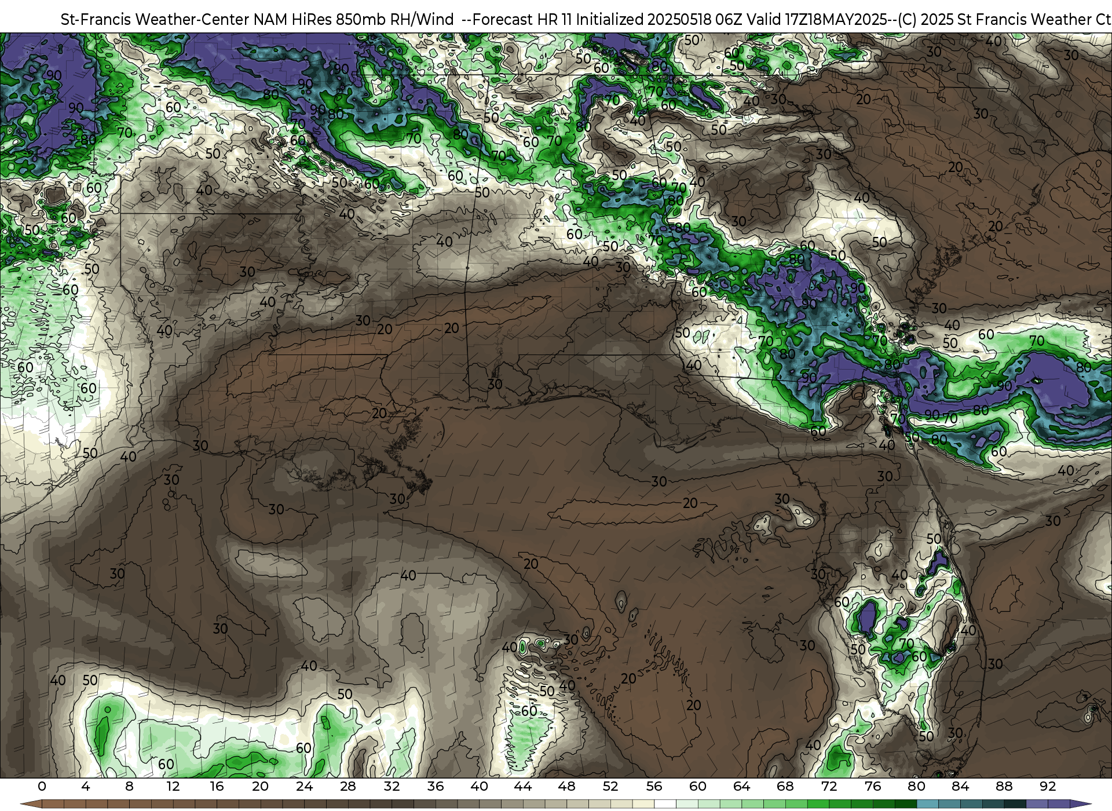This screenshot has height=811, width=1112.
Task: Click color bar tick label "68"
Action: point(785,786)
